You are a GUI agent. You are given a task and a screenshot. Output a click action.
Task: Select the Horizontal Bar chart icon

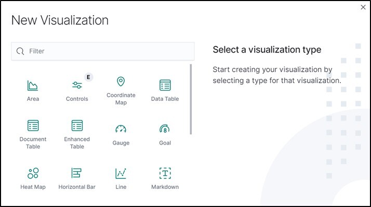click(x=76, y=173)
